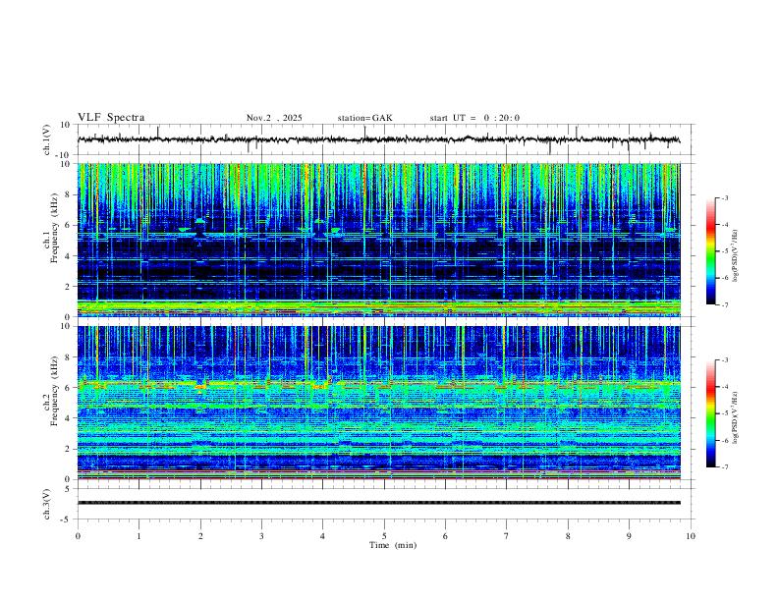The width and height of the screenshot is (778, 601).
Task: Click time axis tick label '10'
Action: click(691, 536)
